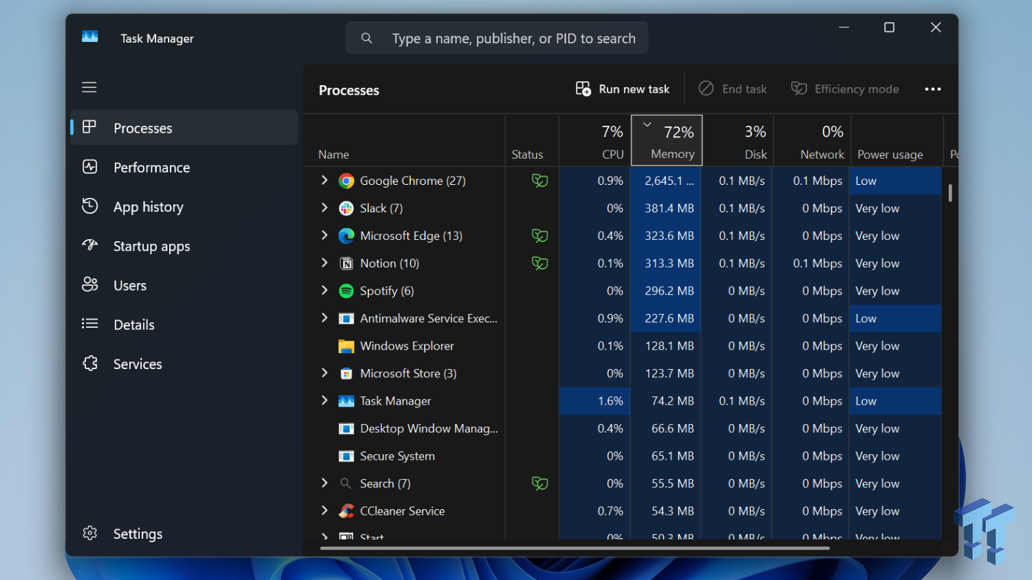This screenshot has height=580, width=1032.
Task: Select the Performance sidebar icon
Action: coord(90,167)
